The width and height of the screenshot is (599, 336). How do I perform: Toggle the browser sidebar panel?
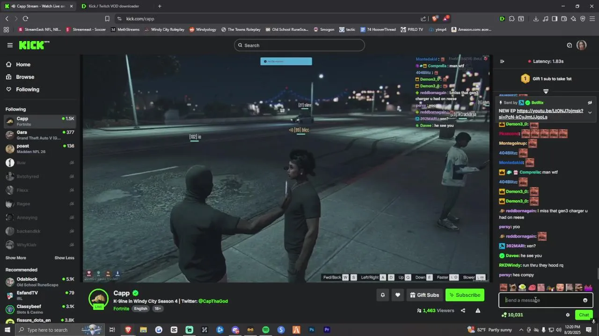pos(555,19)
